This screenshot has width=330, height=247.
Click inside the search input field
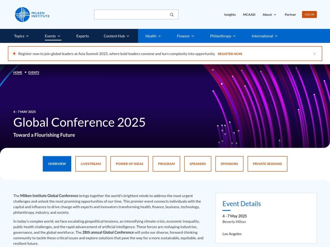132,14
